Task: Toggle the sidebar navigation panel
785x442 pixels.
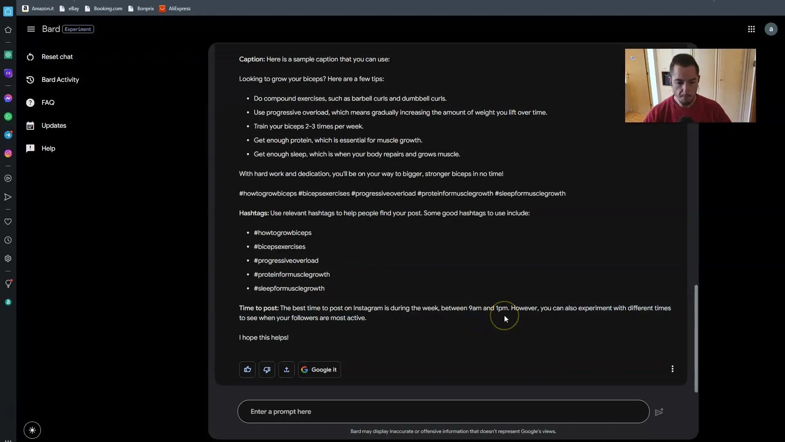Action: (31, 29)
